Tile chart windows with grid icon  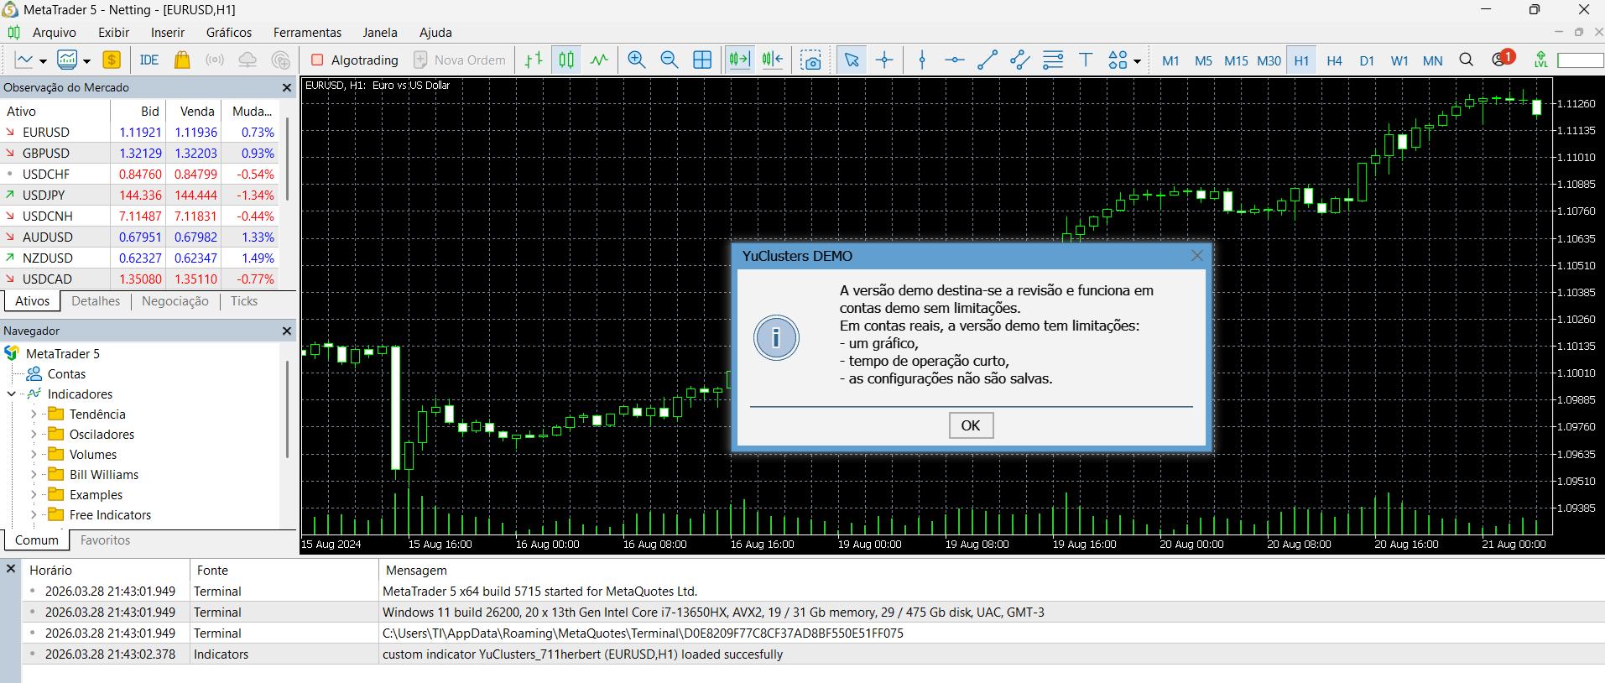click(702, 60)
